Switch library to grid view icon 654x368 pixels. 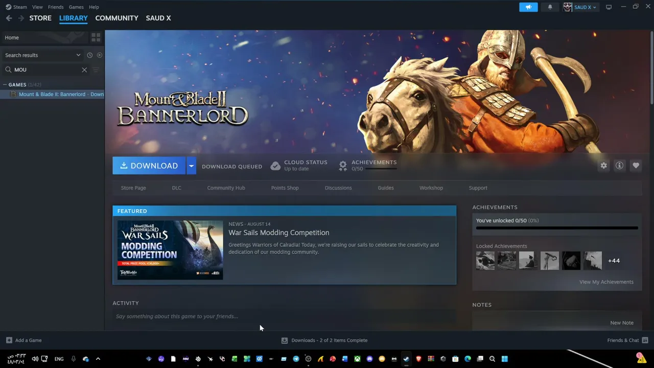tap(96, 37)
